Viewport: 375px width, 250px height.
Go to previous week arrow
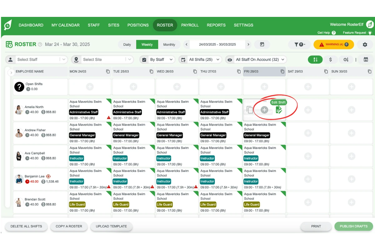[x=187, y=44]
